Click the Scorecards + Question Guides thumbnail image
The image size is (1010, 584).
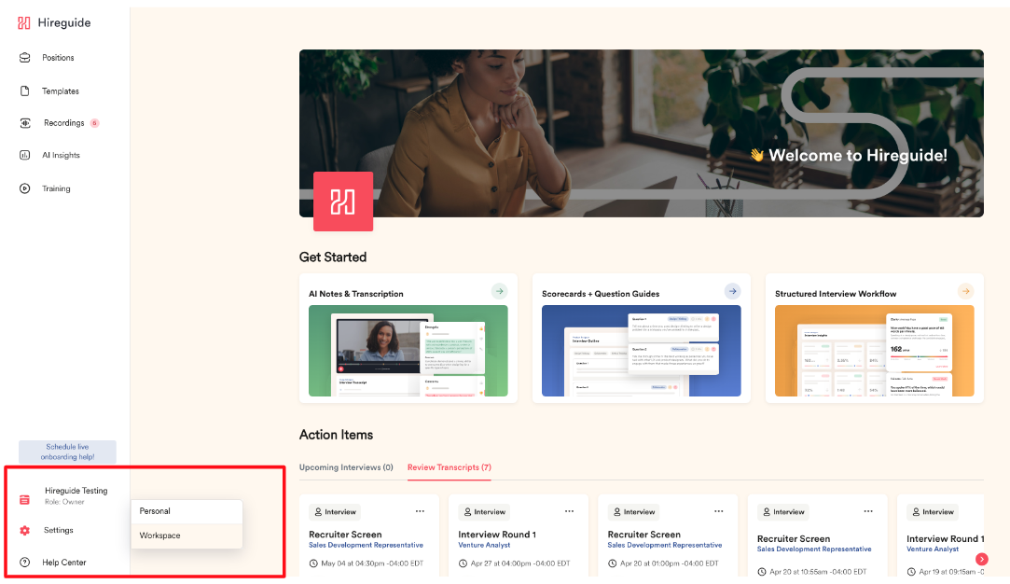click(642, 351)
